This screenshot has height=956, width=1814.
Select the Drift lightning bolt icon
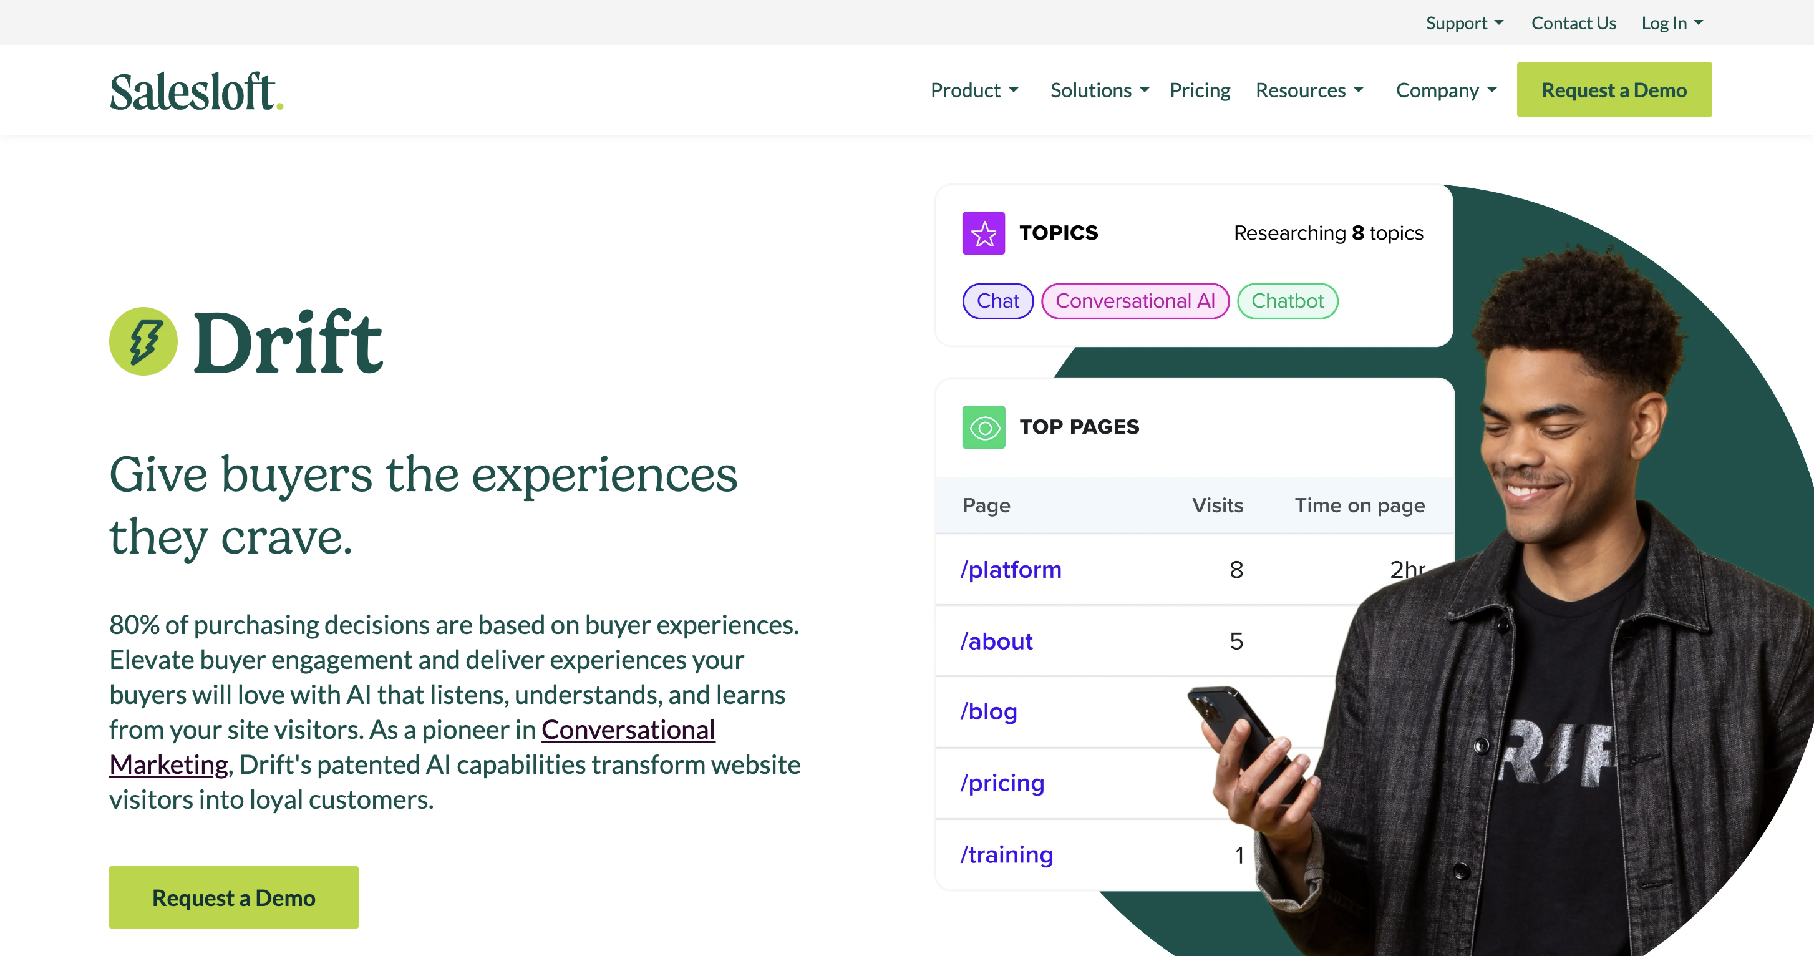click(x=143, y=342)
